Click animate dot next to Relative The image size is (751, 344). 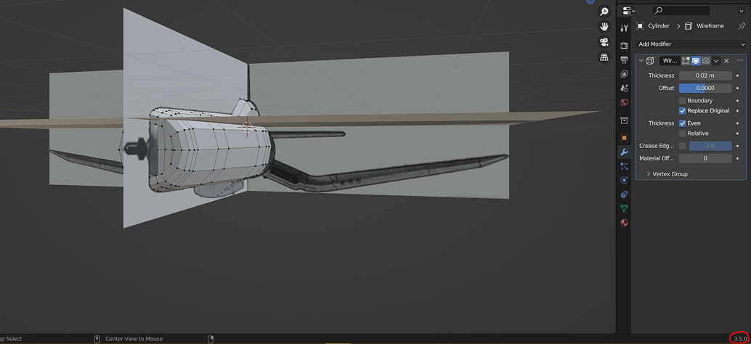click(738, 133)
